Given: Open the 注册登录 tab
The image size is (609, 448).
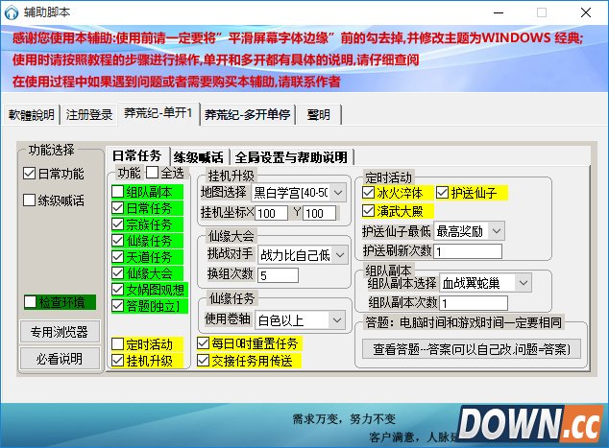Looking at the screenshot, I should click(89, 115).
